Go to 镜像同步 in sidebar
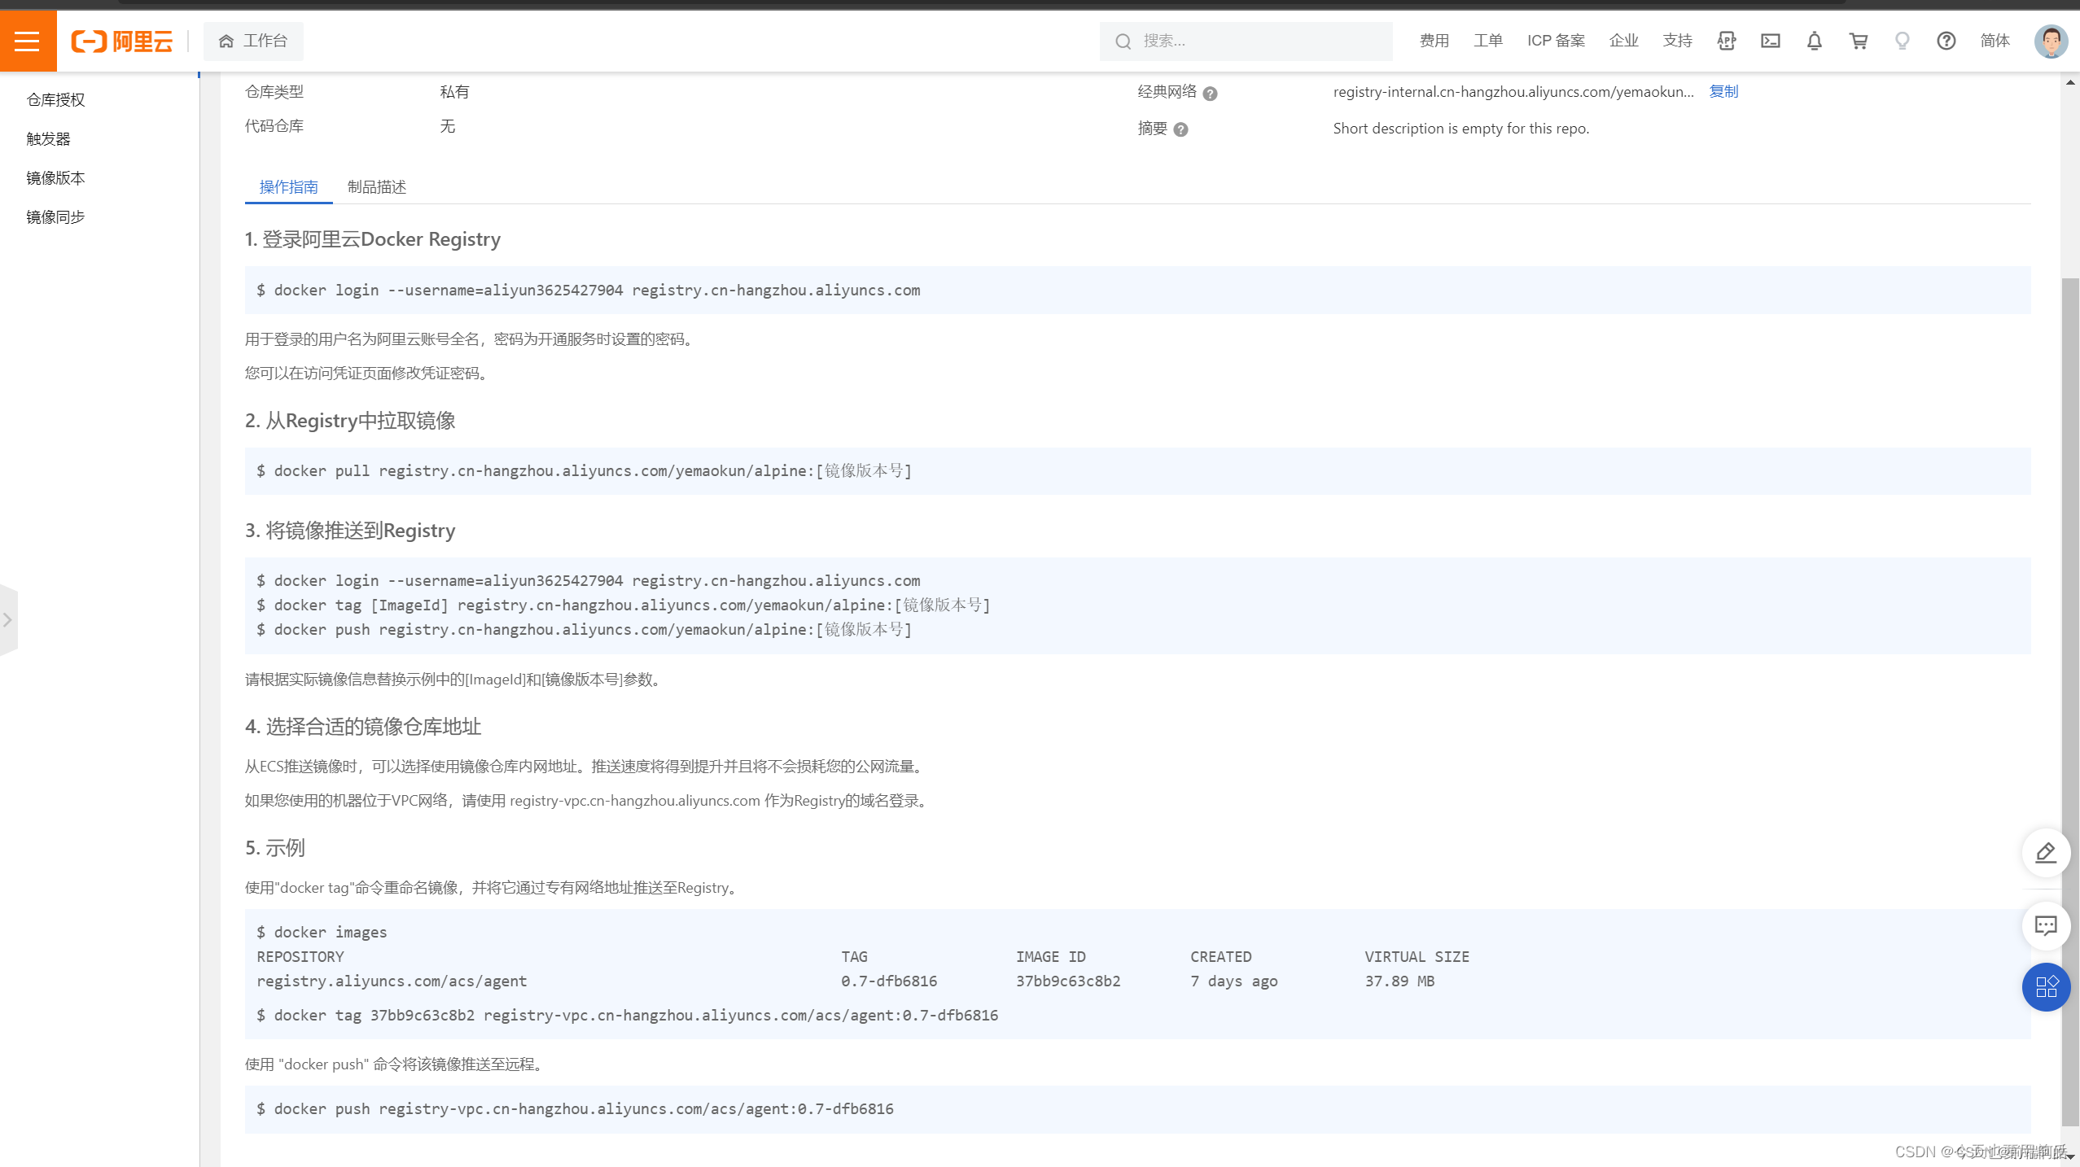The height and width of the screenshot is (1167, 2080). click(x=55, y=216)
